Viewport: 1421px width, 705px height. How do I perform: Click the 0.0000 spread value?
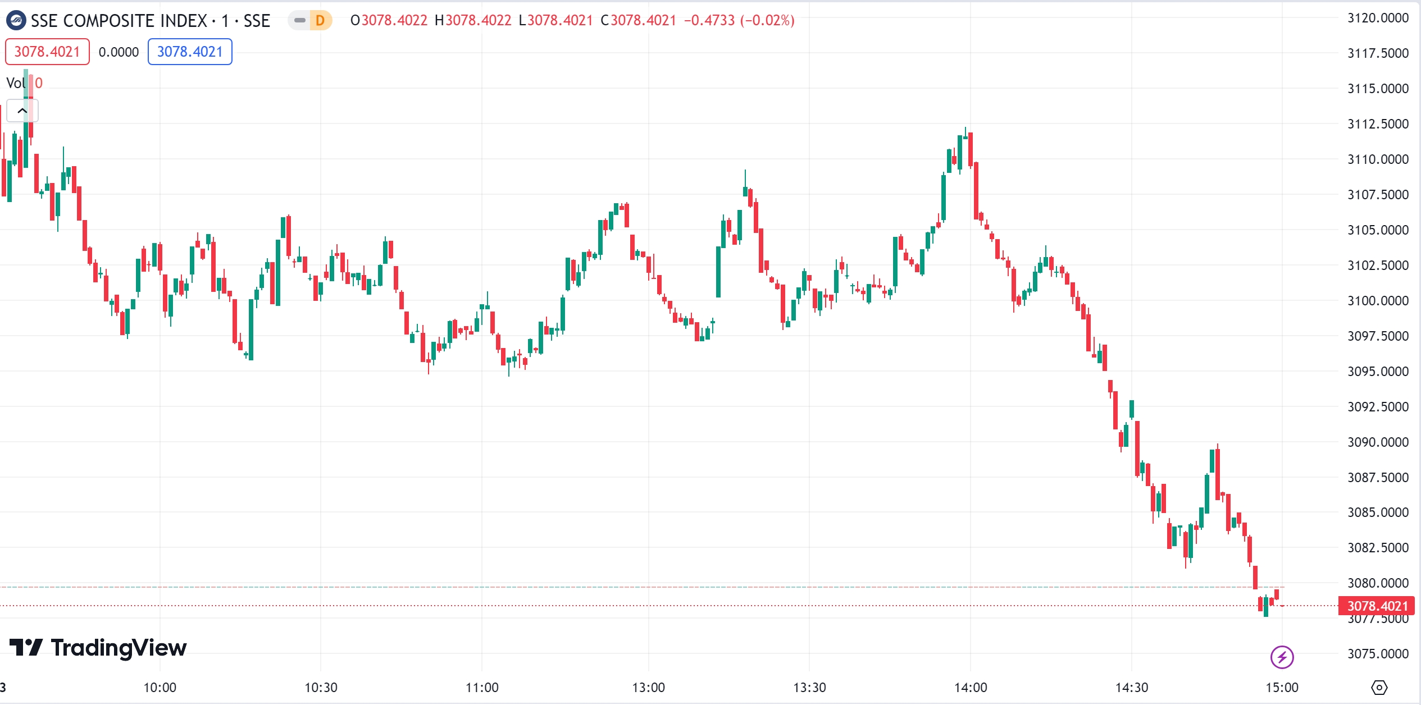click(119, 52)
